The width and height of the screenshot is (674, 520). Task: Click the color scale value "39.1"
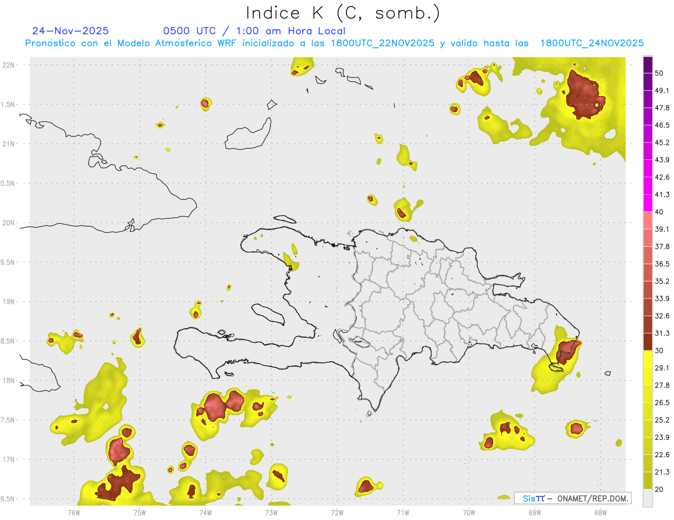(662, 229)
